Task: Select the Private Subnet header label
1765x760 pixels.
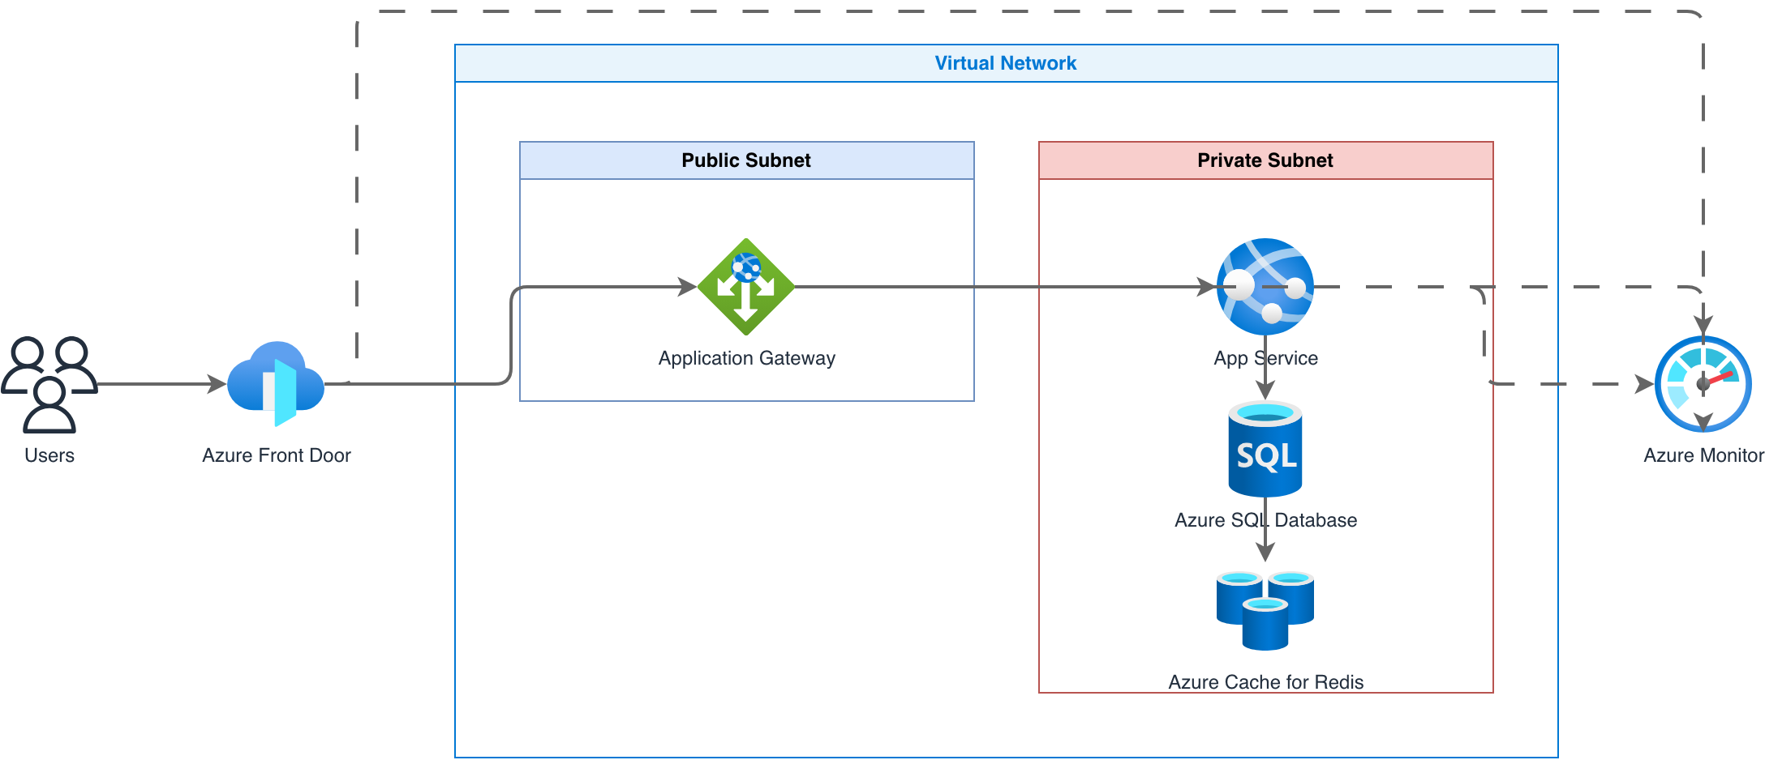Action: tap(1265, 160)
